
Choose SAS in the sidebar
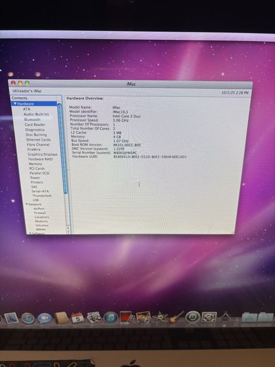pos(34,187)
